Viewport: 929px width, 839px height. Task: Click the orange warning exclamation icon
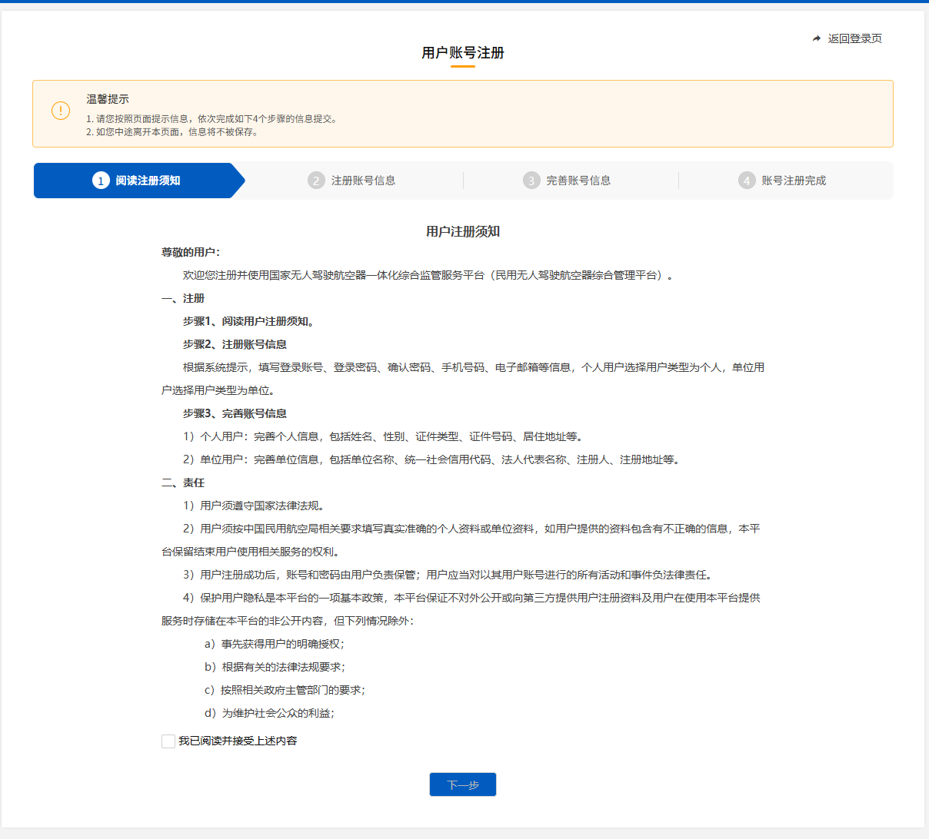coord(61,111)
